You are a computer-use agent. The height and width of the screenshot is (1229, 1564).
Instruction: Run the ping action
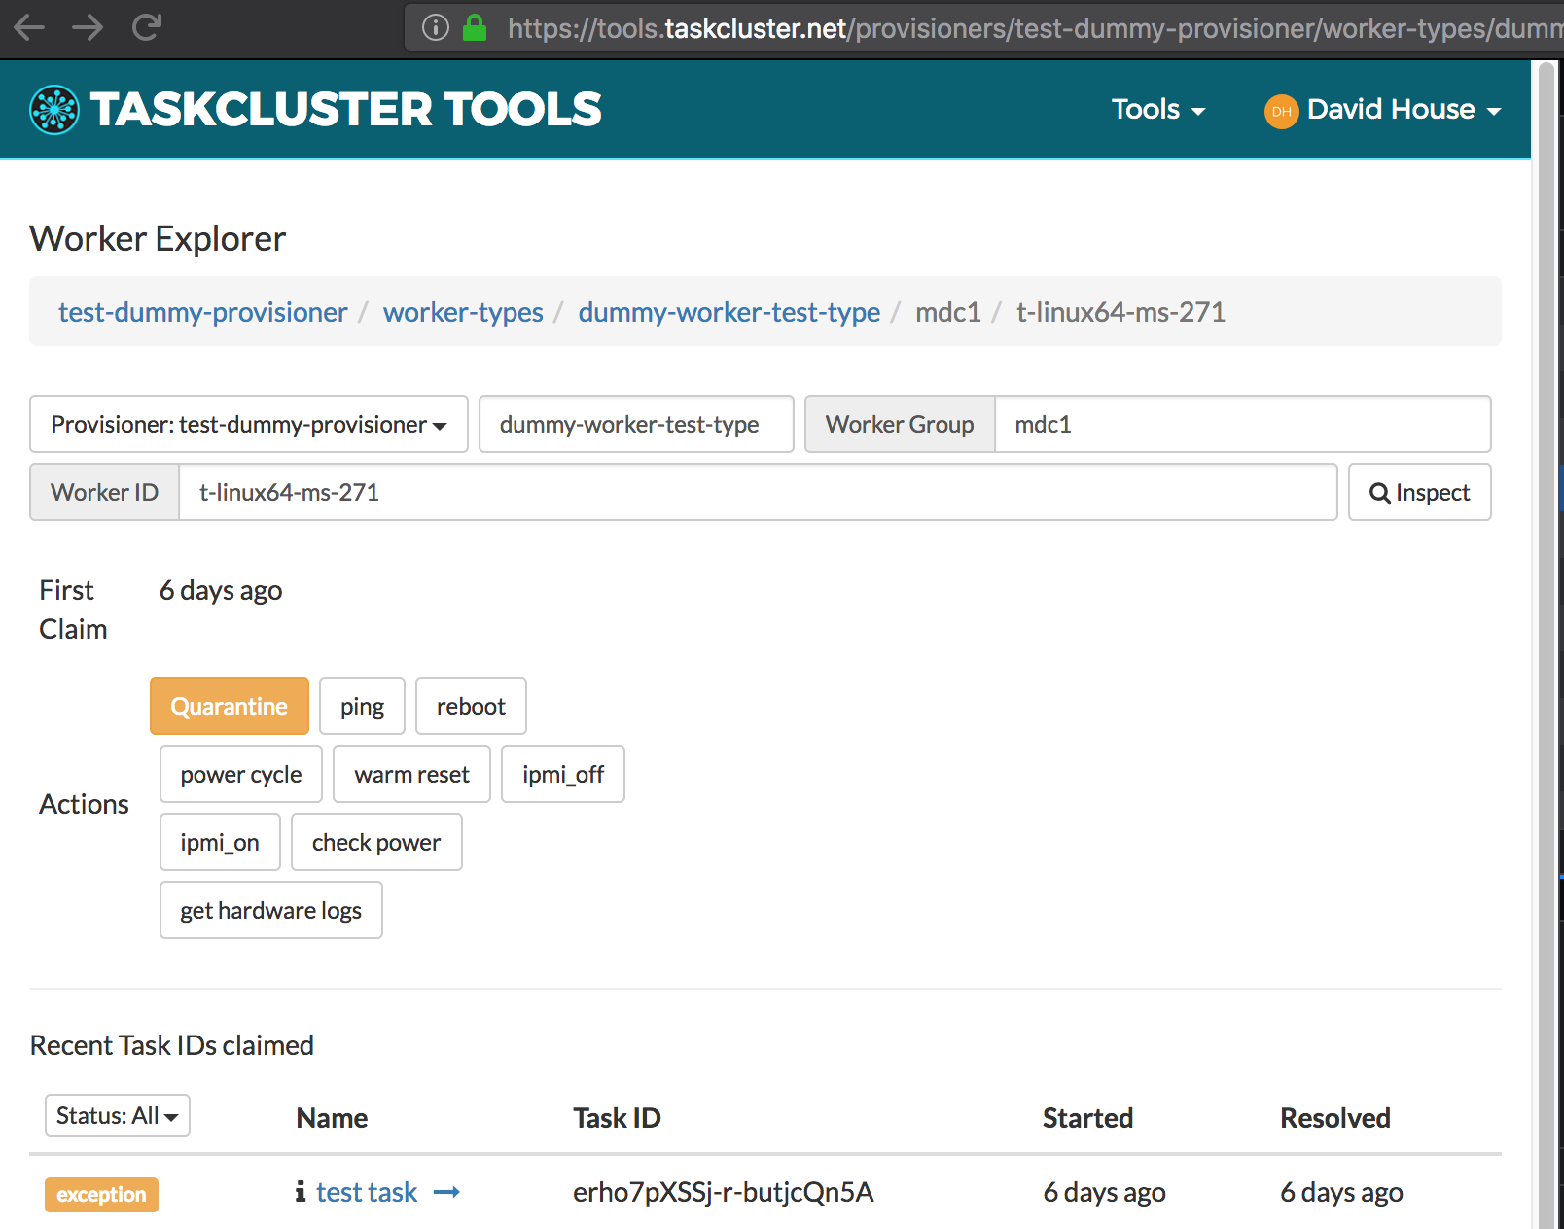[x=362, y=706]
